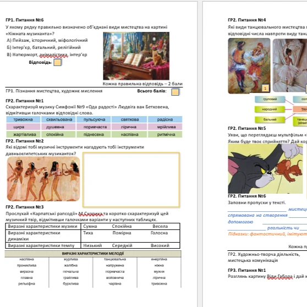Select the ballerina painting image
307x307 pixels.
[x=290, y=65]
